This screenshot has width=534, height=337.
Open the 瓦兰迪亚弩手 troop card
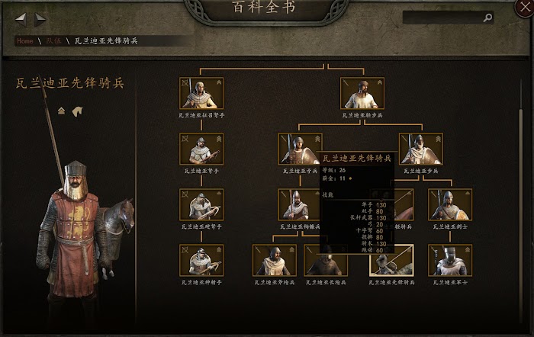[x=201, y=149]
